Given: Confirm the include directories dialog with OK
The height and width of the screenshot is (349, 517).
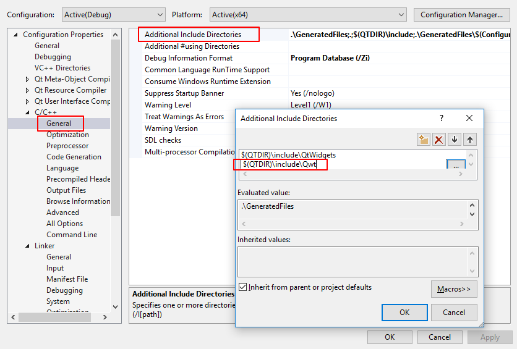Looking at the screenshot, I should tap(404, 313).
